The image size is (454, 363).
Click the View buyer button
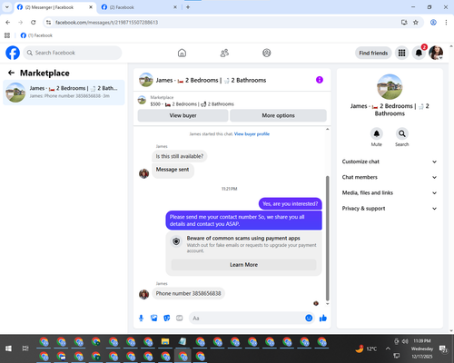click(x=183, y=115)
